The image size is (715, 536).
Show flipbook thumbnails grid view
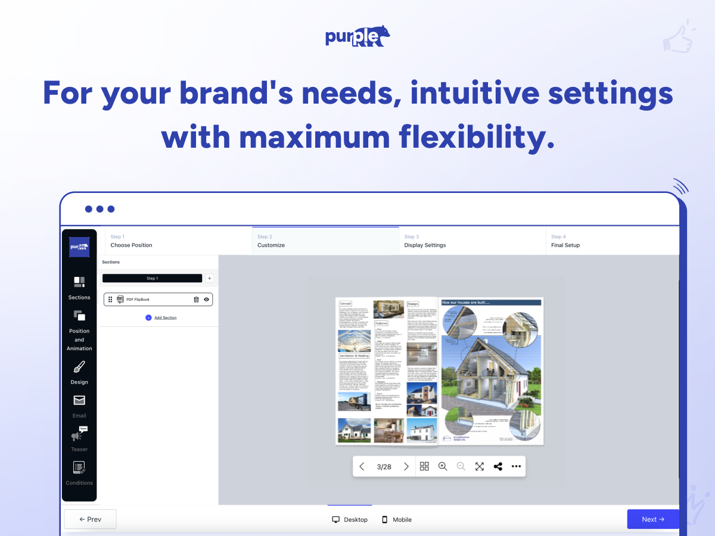click(424, 467)
